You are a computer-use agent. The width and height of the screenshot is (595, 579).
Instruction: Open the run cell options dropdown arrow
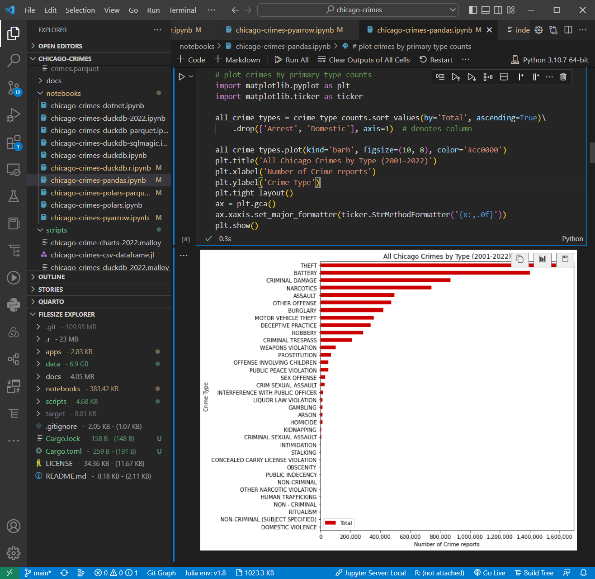pyautogui.click(x=191, y=77)
